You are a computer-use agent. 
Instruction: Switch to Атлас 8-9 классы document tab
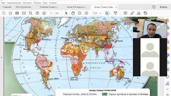[x=77, y=7]
